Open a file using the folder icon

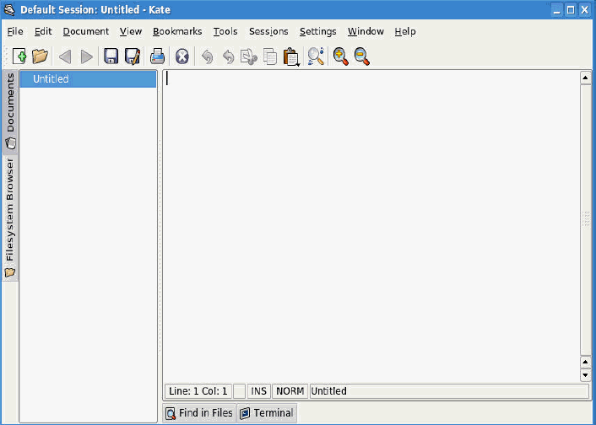[40, 56]
